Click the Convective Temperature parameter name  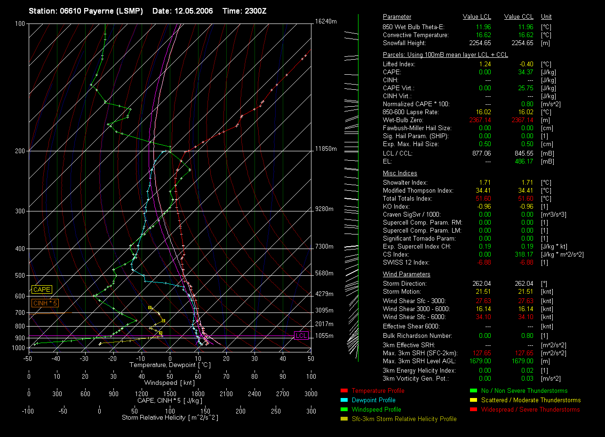(416, 35)
